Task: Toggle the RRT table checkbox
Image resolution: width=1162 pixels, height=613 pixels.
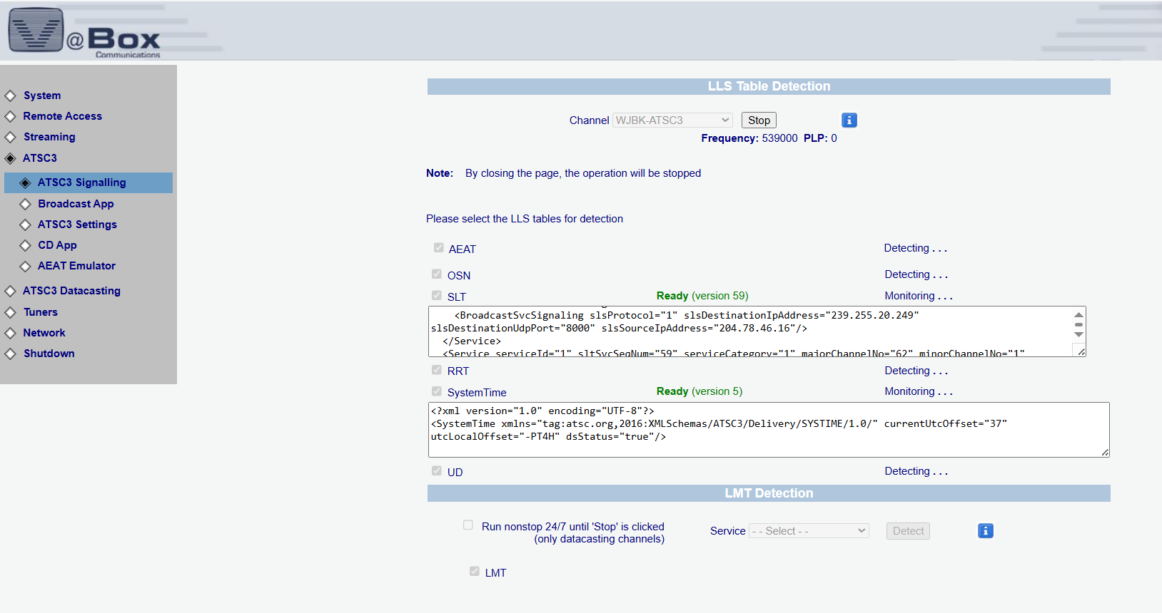Action: (437, 370)
